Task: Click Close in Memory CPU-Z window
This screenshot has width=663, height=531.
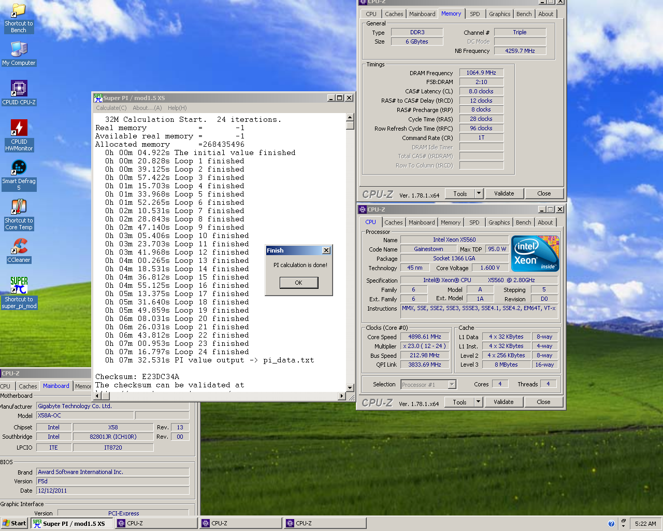Action: coord(544,193)
